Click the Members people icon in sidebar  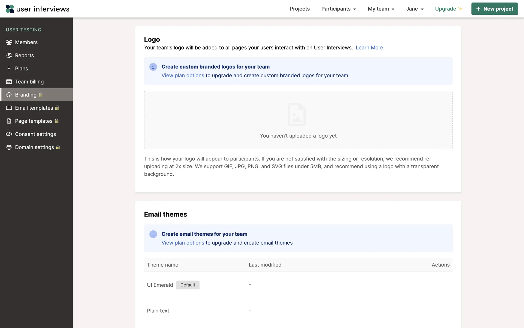click(9, 42)
